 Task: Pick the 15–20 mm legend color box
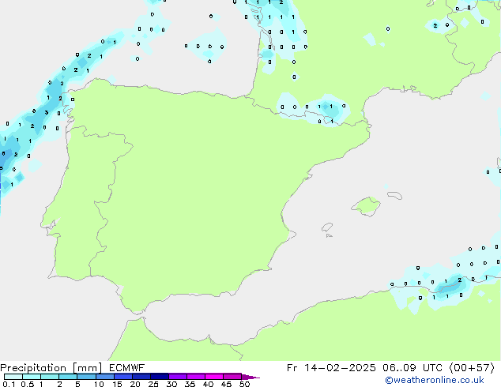pos(122,377)
